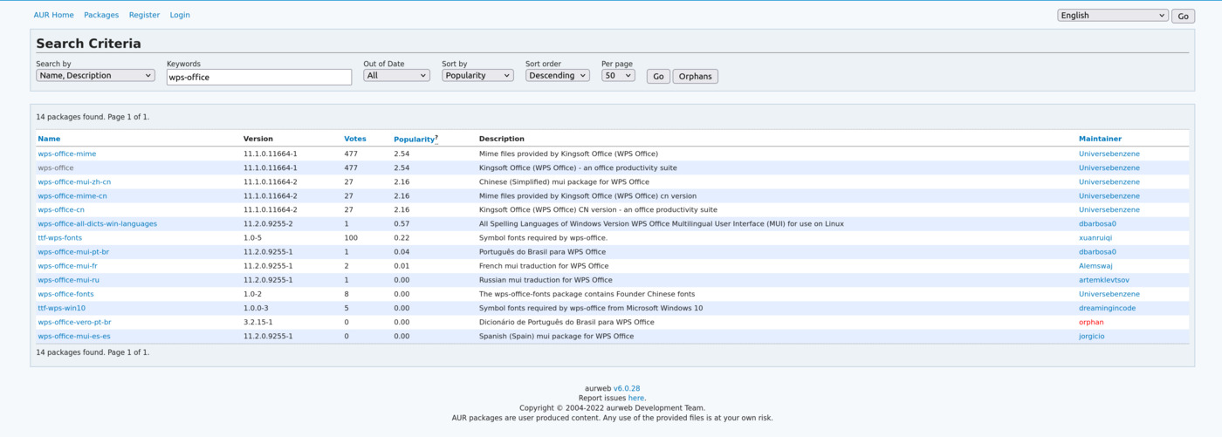This screenshot has height=437, width=1222.
Task: Click description 'Russian mui traduction for WPS Office'
Action: (546, 280)
